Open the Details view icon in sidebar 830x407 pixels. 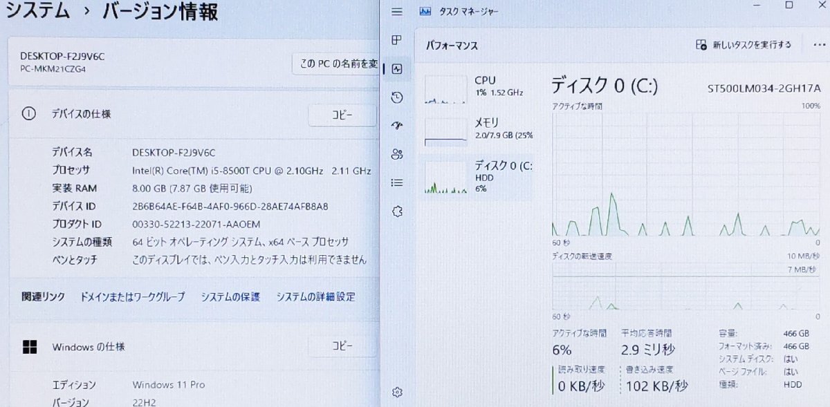[x=396, y=182]
